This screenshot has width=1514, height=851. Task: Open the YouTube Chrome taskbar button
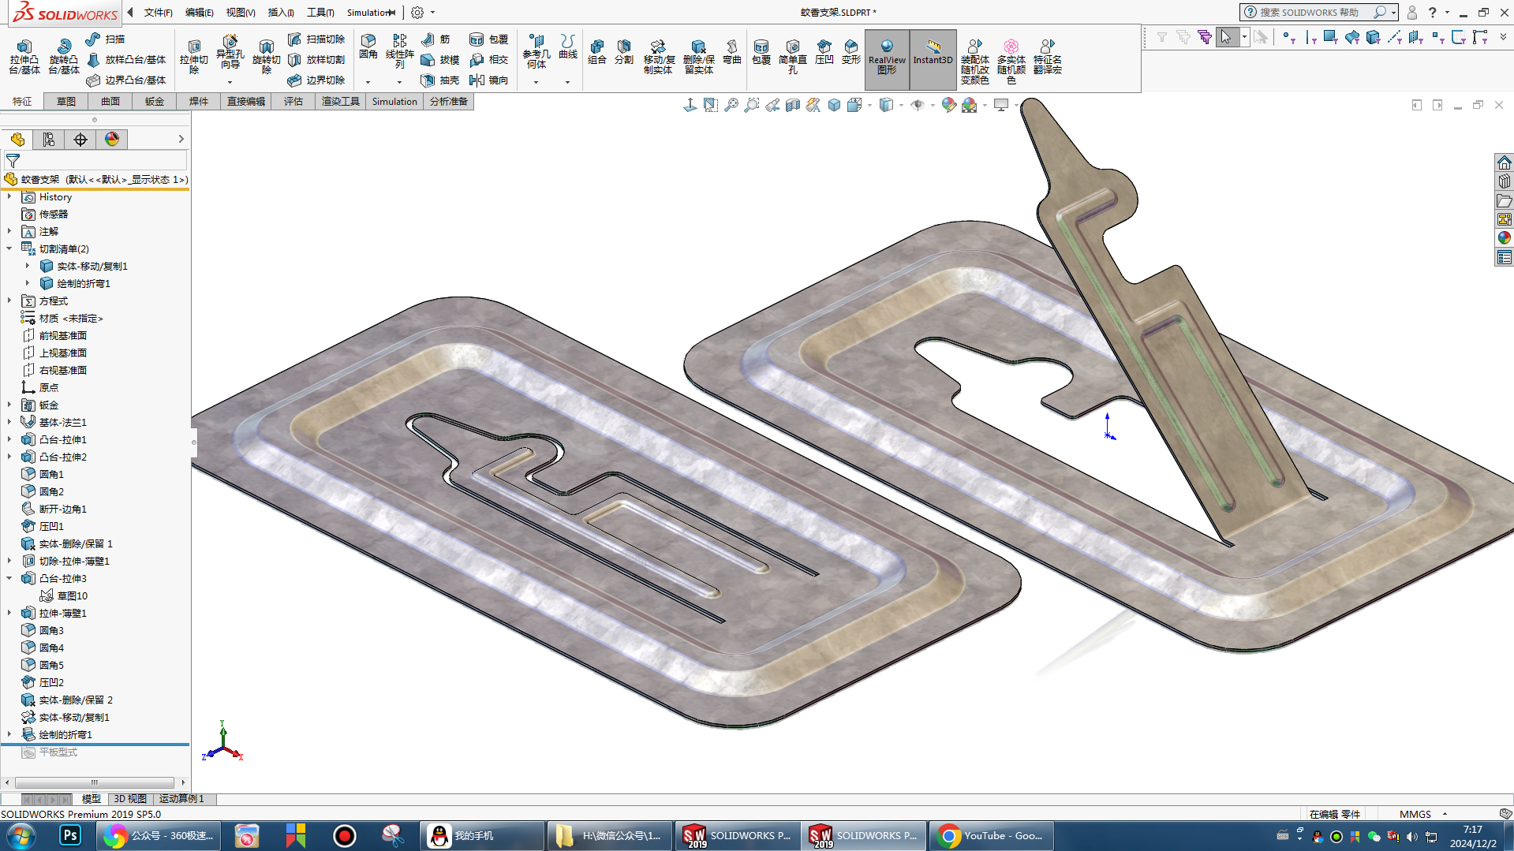tap(992, 836)
